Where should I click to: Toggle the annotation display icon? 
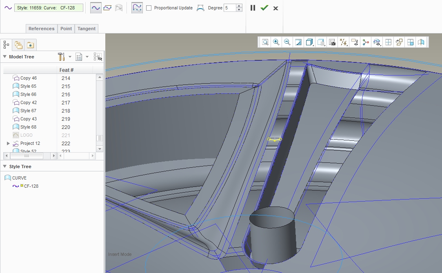pyautogui.click(x=355, y=42)
